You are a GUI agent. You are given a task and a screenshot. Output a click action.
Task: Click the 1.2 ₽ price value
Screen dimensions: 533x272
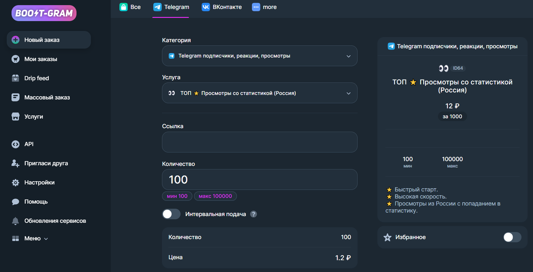click(343, 257)
